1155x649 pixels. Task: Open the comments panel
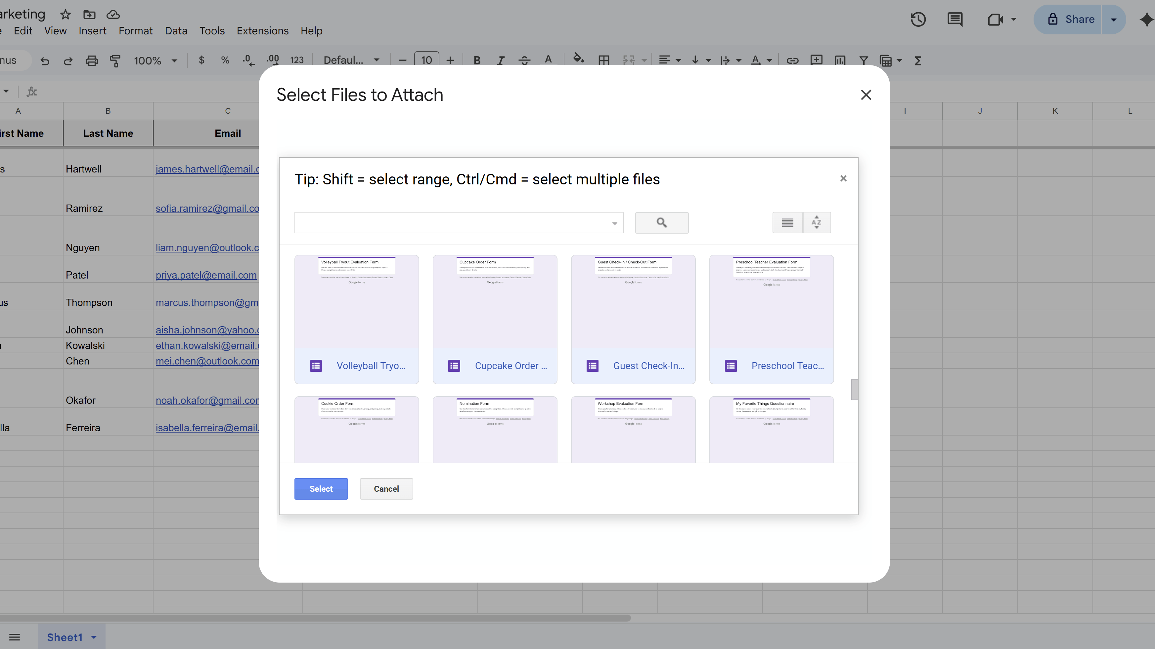955,19
